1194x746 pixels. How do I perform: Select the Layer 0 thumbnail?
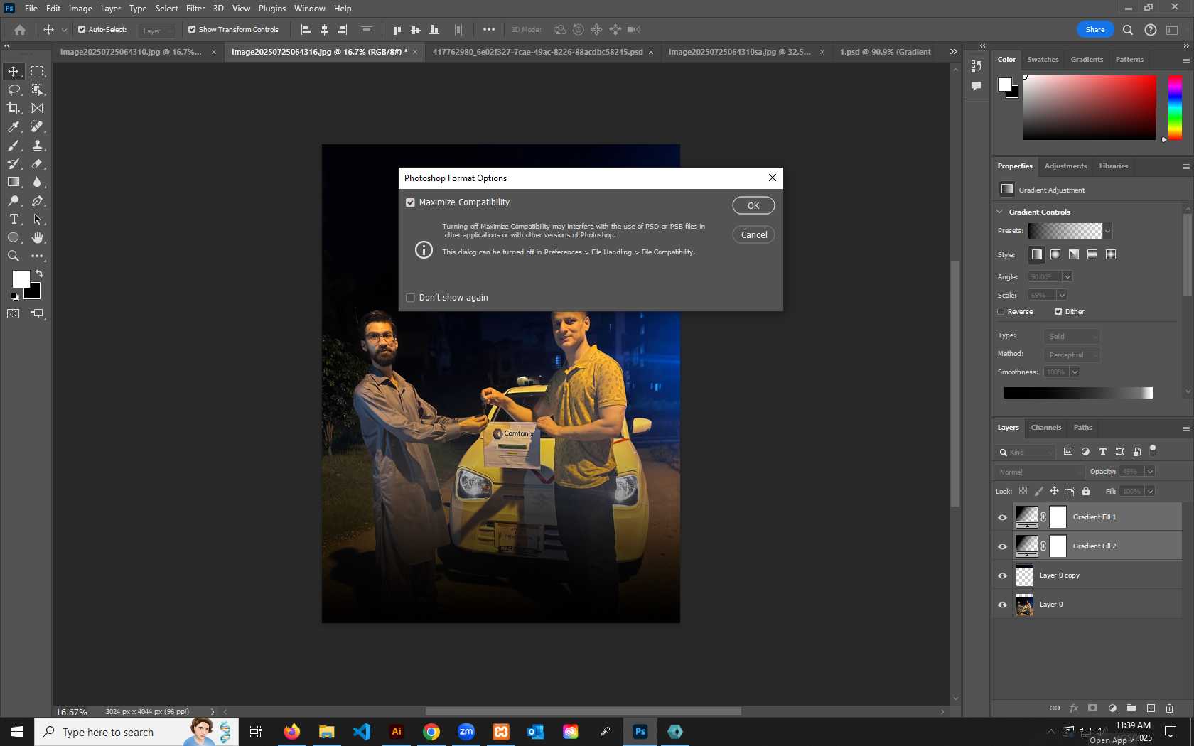(1024, 605)
